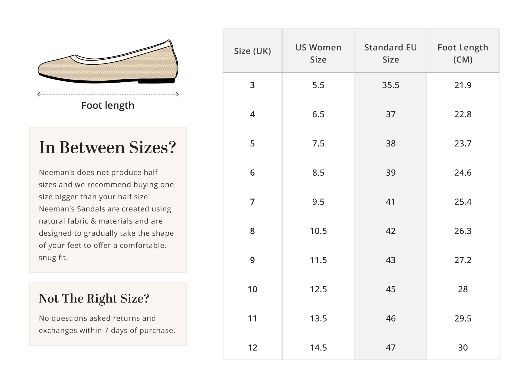Select UK size 3 in the table
The image size is (528, 389).
point(252,85)
